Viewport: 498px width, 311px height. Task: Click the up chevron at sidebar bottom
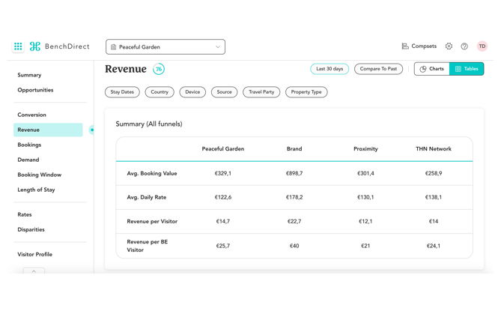[34, 271]
